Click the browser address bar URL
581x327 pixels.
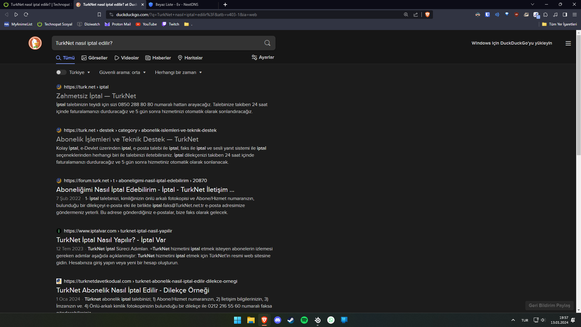tap(187, 15)
